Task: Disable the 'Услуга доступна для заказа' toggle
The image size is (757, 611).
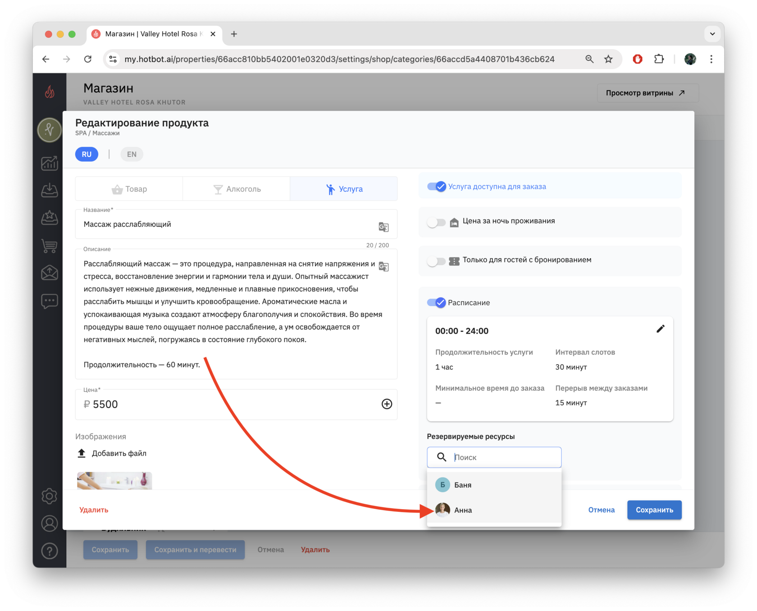Action: [x=436, y=187]
